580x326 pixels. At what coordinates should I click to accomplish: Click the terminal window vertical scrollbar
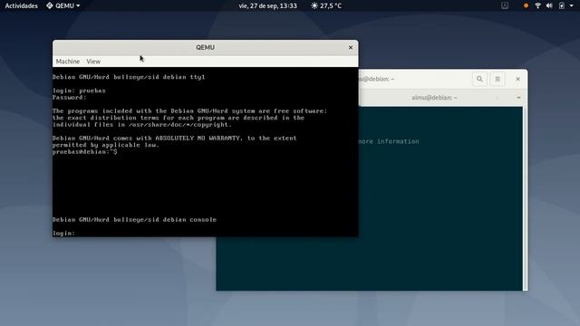pos(525,198)
